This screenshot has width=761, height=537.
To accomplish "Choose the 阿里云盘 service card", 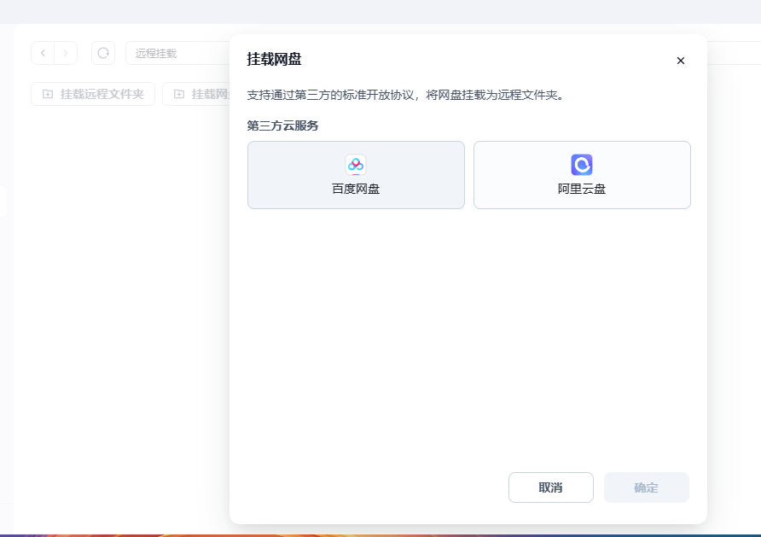I will click(x=582, y=175).
